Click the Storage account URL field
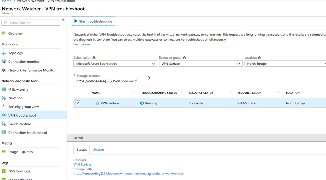The image size is (326, 180). click(112, 78)
